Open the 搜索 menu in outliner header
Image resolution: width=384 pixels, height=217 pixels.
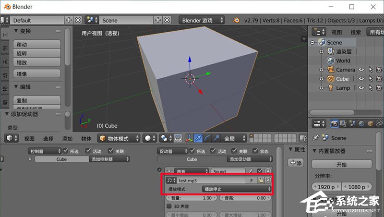(355, 32)
